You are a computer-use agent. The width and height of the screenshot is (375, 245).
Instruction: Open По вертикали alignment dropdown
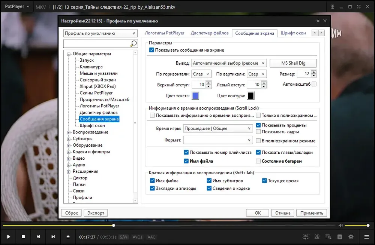(256, 74)
